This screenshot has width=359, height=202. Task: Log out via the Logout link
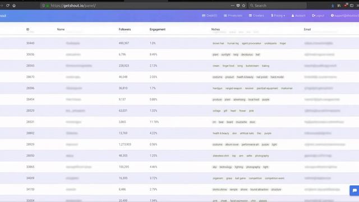coord(318,16)
